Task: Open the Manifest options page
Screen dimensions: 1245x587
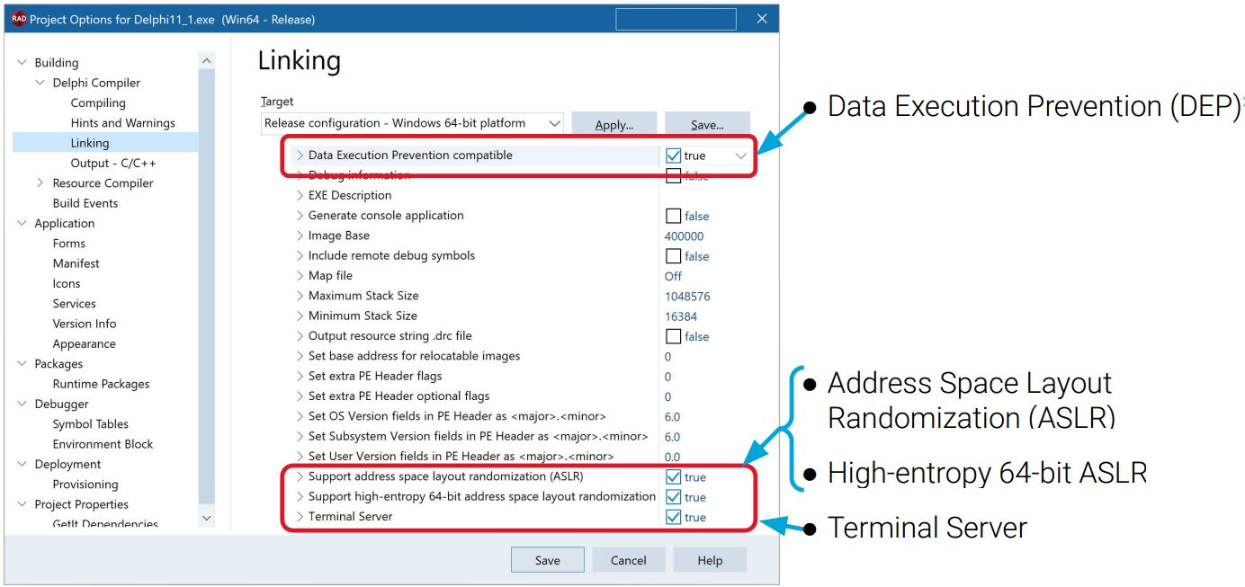Action: [x=76, y=263]
